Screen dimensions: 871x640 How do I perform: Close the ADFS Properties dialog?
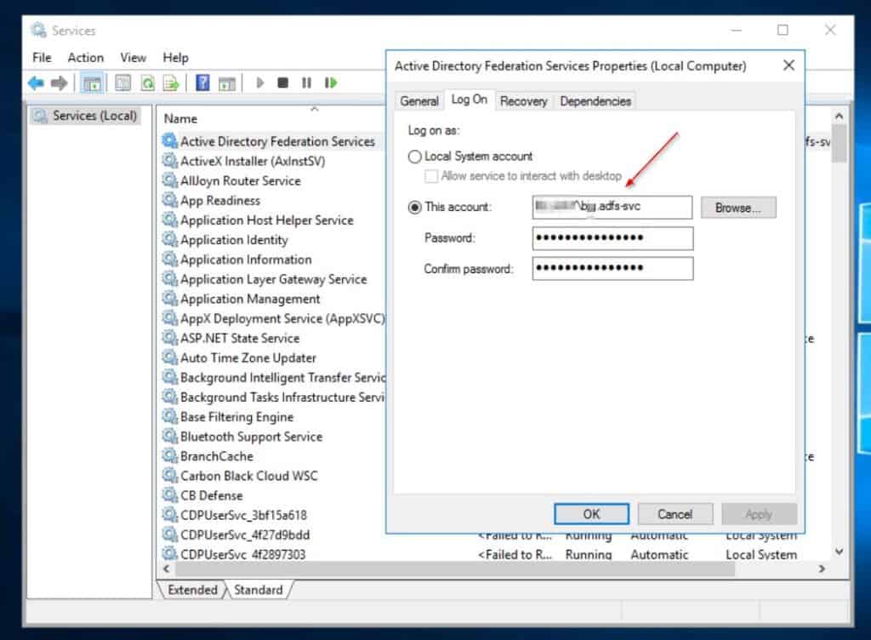coord(788,66)
